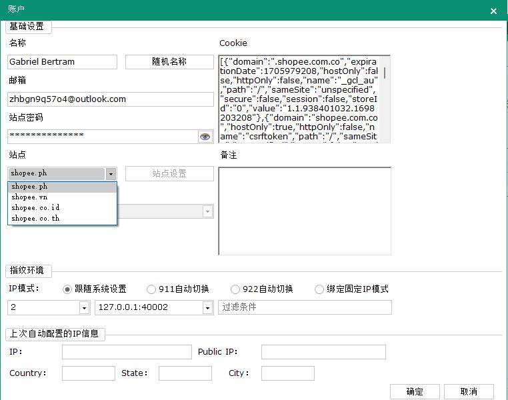Click the outlook.com email input field
Viewport: 508px width, 400px height.
pyautogui.click(x=110, y=99)
